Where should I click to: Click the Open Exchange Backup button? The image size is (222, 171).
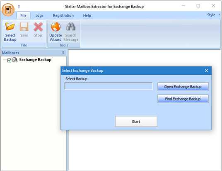(x=183, y=86)
